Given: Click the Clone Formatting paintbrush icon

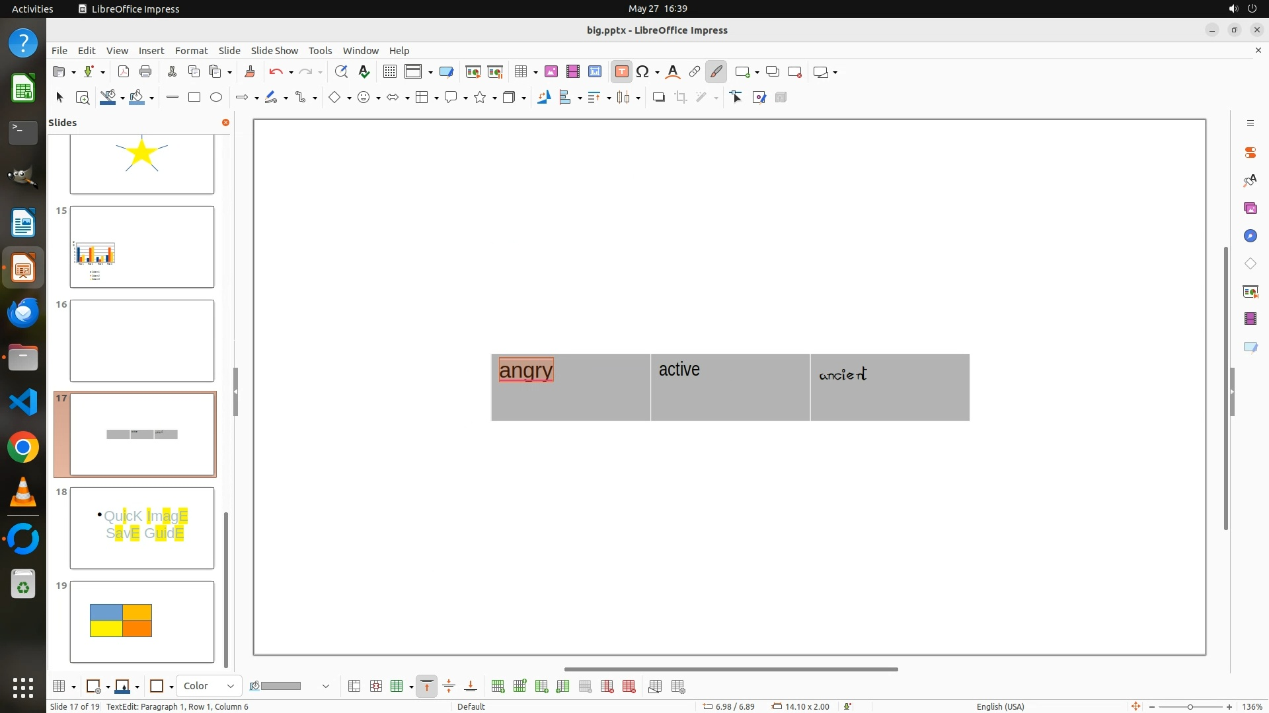Looking at the screenshot, I should pos(250,72).
